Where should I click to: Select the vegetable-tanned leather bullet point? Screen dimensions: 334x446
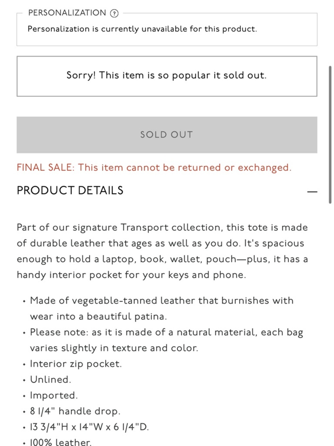click(x=162, y=308)
